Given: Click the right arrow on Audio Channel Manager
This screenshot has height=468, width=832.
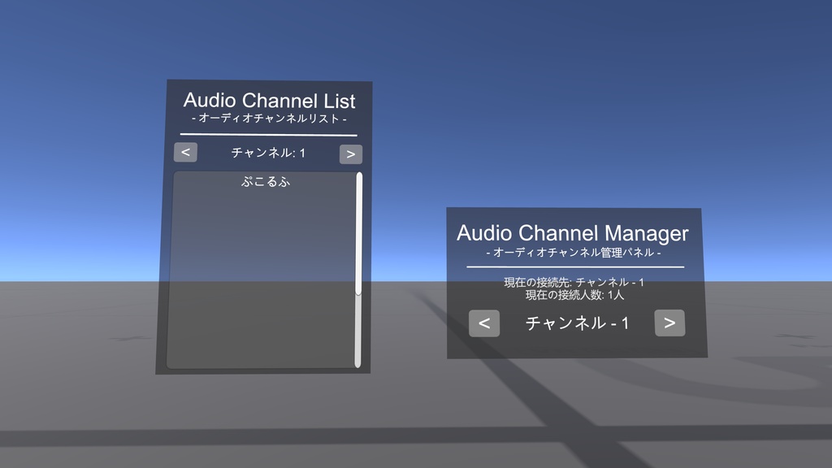Looking at the screenshot, I should (x=670, y=323).
